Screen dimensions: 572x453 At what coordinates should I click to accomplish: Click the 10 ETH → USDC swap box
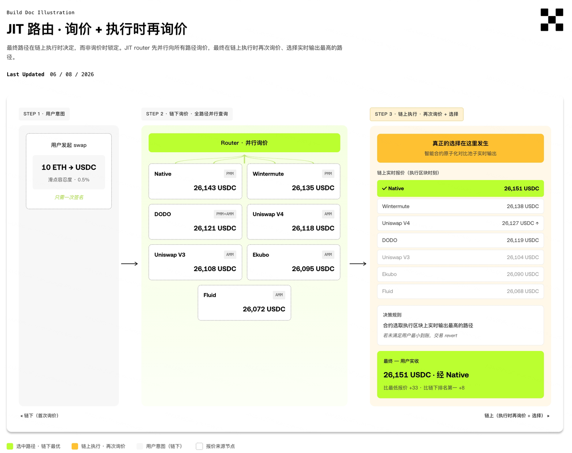point(69,172)
